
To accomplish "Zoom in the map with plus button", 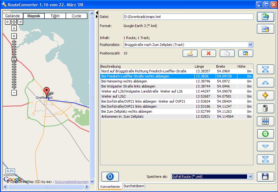I will 14,36.
